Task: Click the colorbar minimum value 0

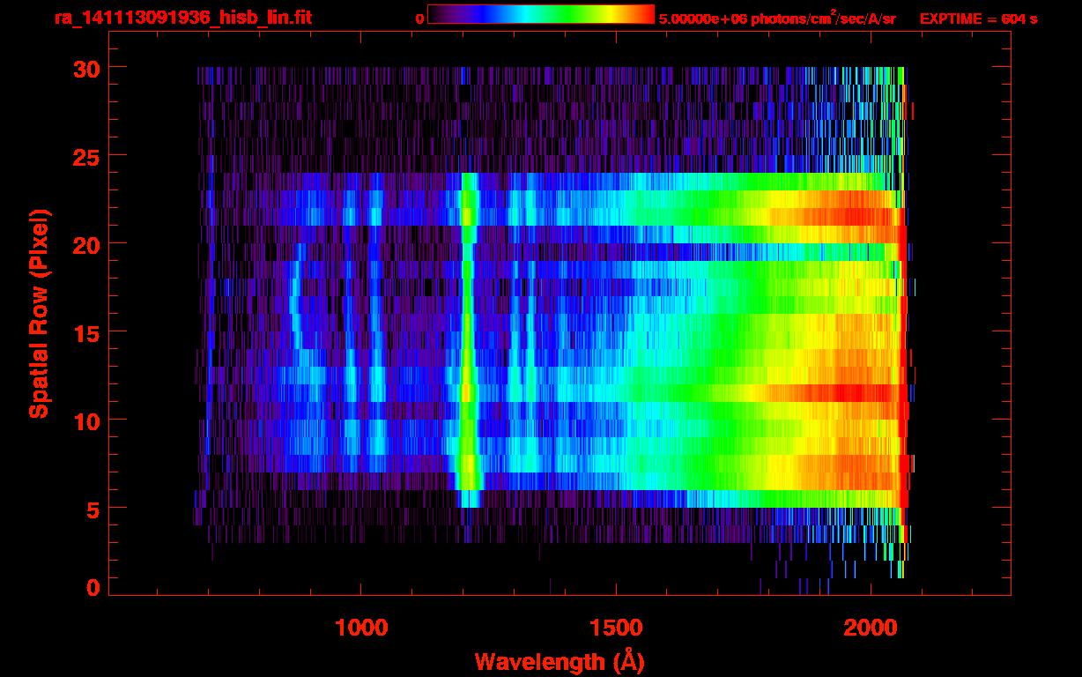Action: 420,19
